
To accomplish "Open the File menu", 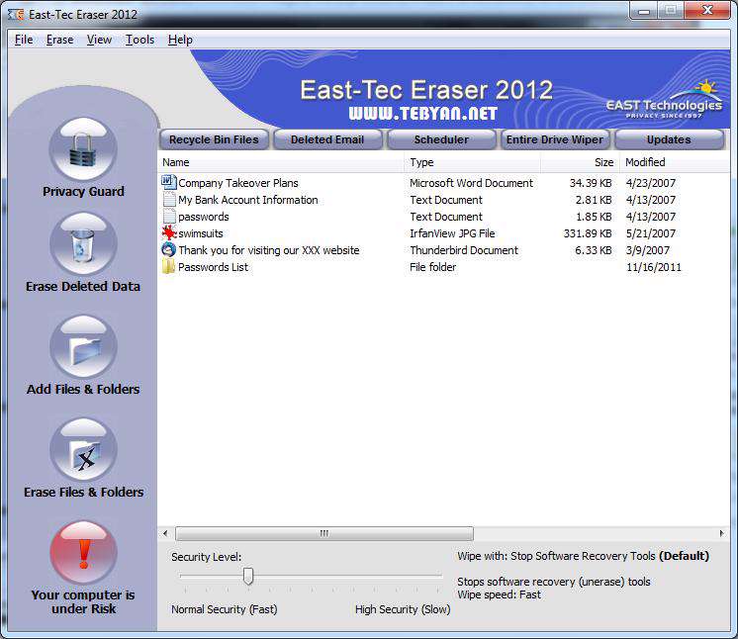I will [x=24, y=40].
